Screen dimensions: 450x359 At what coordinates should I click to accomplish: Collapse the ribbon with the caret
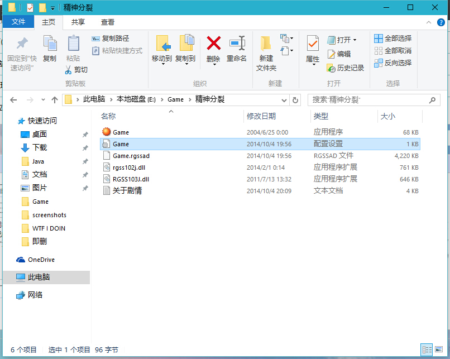point(428,22)
